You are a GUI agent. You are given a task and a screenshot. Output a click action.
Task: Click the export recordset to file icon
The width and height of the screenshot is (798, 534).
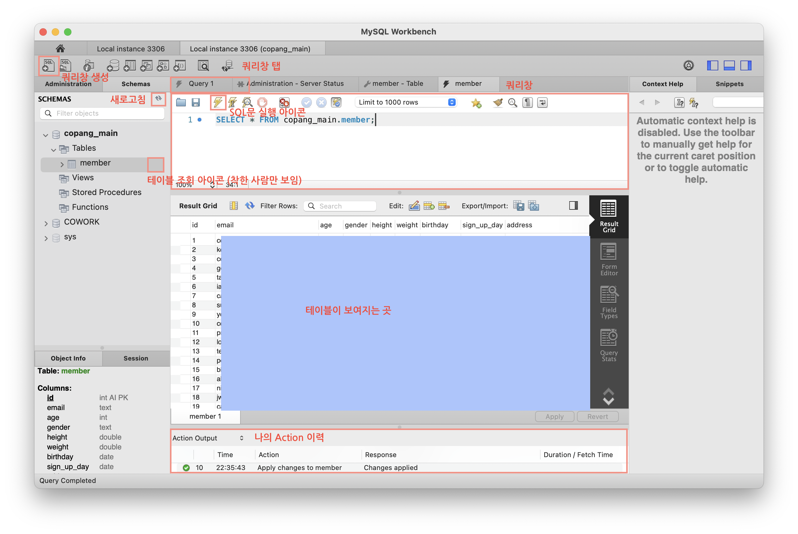click(x=518, y=206)
